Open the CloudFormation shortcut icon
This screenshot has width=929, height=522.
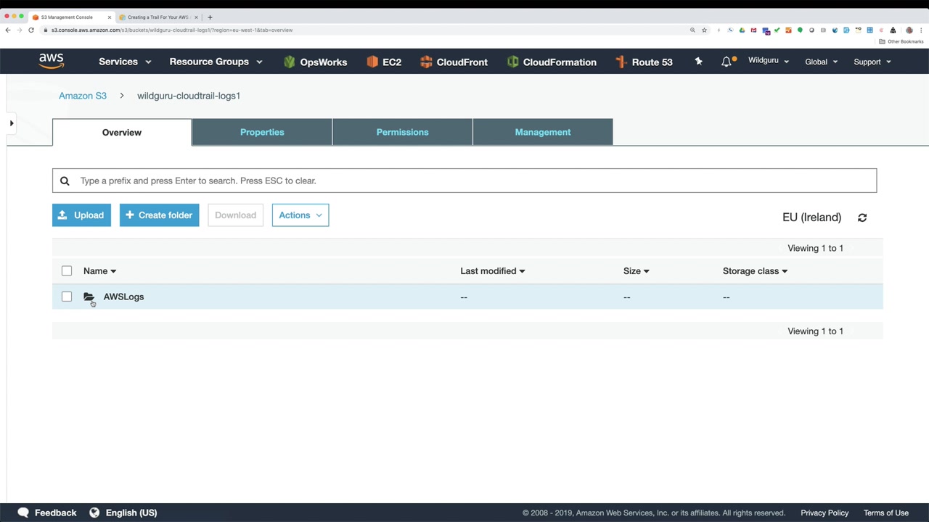(x=513, y=62)
